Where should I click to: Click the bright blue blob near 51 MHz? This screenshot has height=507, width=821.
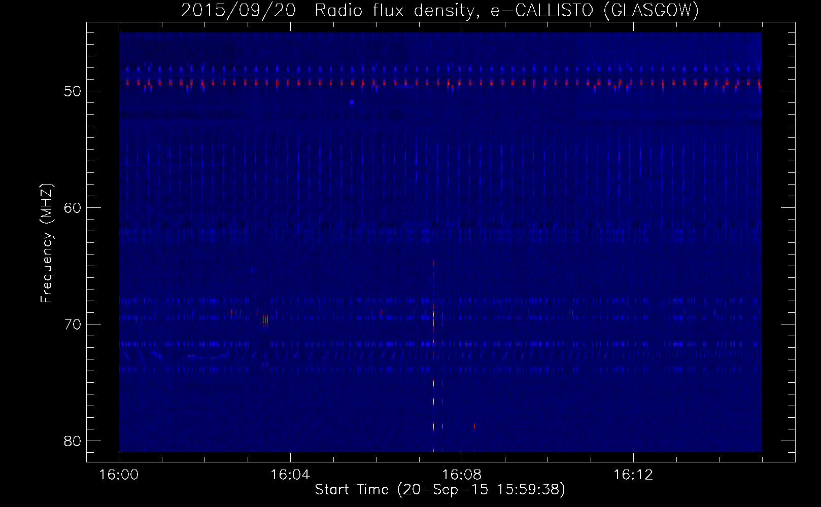pos(352,102)
